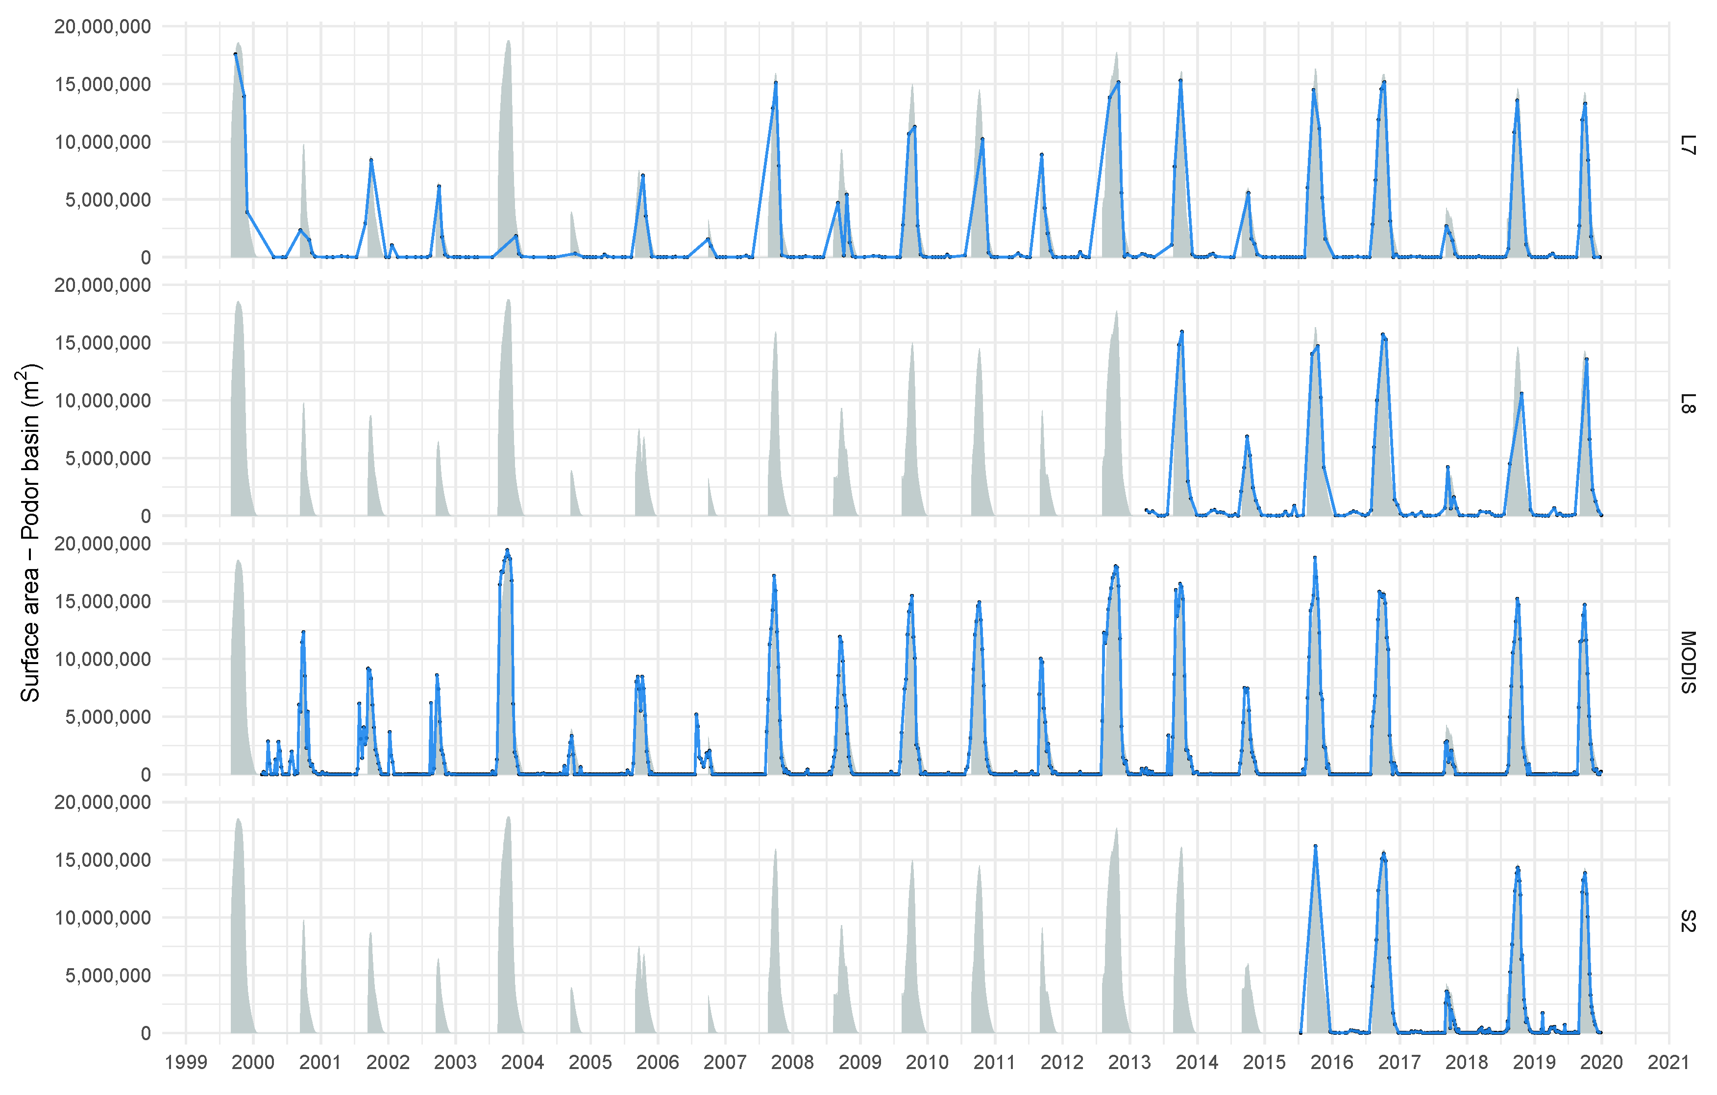Click the 20,000,000 label in L7 panel
This screenshot has height=1095, width=1717.
point(103,27)
